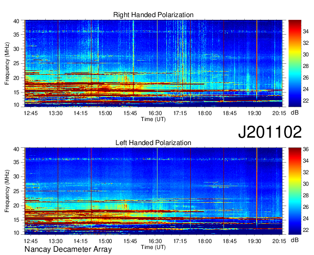Click the 15:45 tick of Left Handed plot
Viewport: 314px width, 255px height.
(130, 241)
